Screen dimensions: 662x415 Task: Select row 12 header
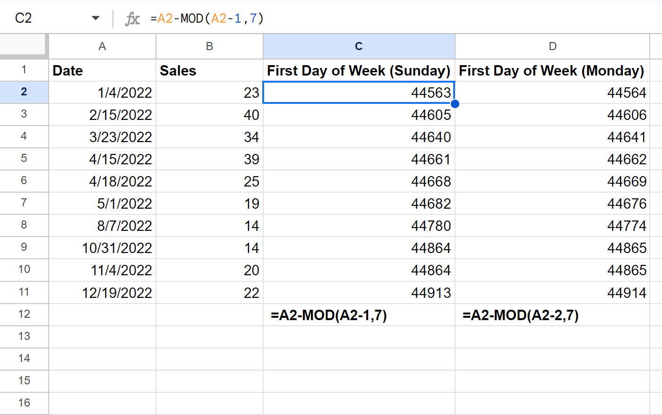click(24, 314)
